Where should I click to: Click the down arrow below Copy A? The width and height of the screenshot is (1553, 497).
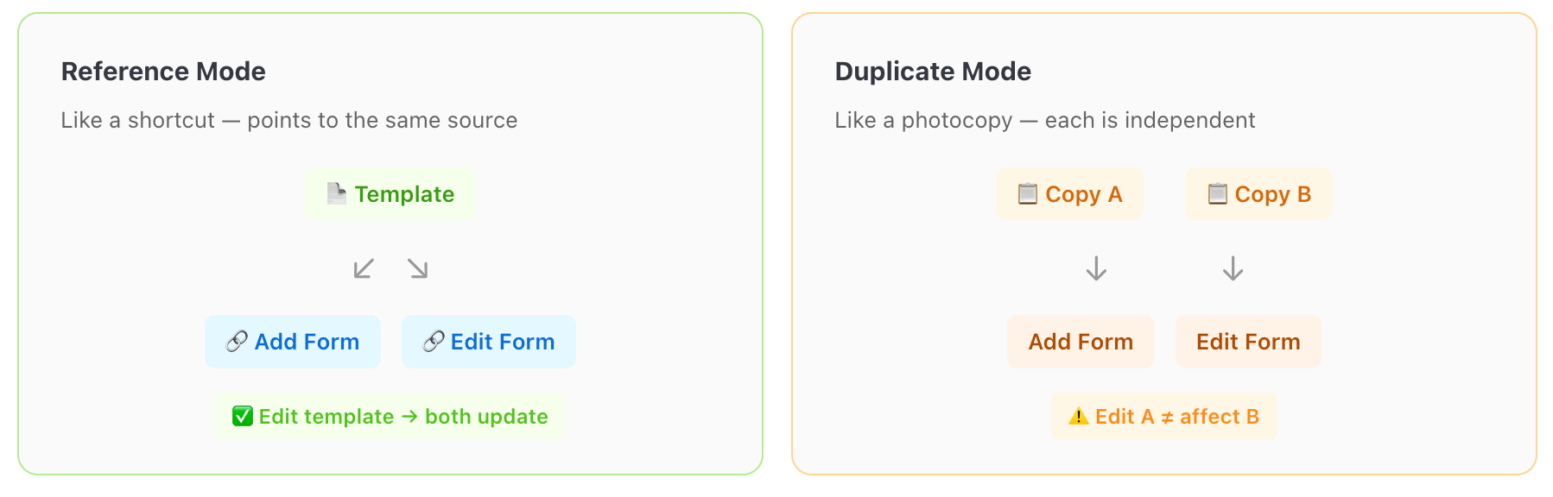[1096, 268]
